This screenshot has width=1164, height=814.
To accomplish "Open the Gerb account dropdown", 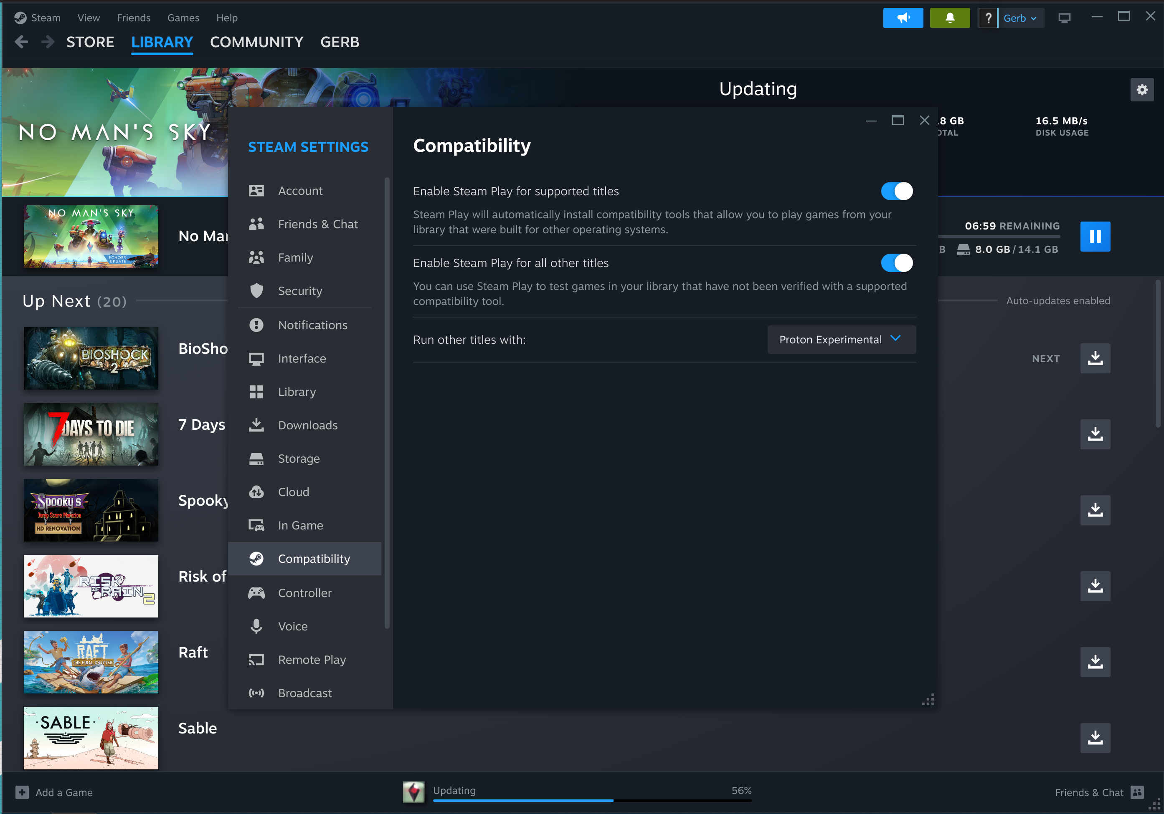I will pyautogui.click(x=1020, y=18).
